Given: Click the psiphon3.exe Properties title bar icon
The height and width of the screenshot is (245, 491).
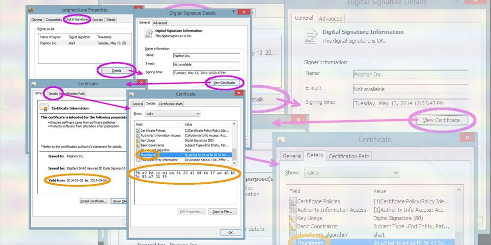Looking at the screenshot, I should [30, 10].
